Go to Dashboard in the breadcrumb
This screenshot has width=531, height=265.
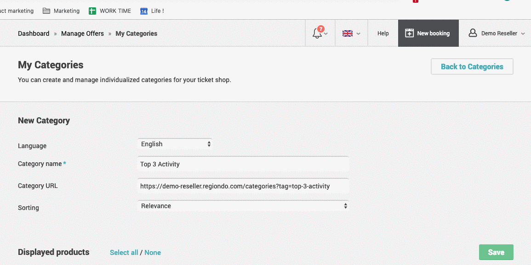point(34,33)
